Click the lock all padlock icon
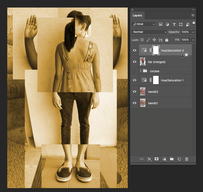 click(167, 40)
